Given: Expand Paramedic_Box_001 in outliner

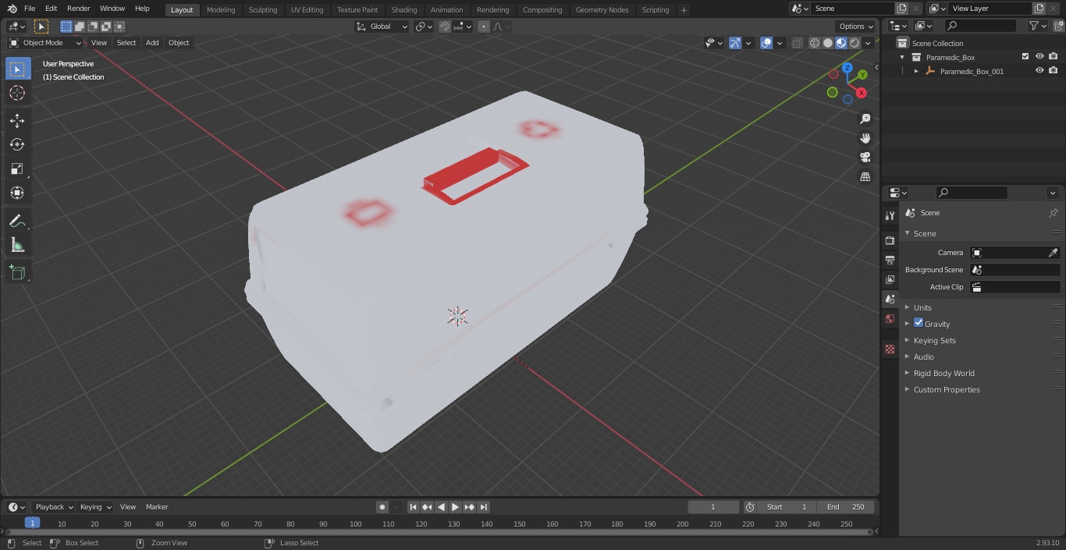Looking at the screenshot, I should point(916,71).
